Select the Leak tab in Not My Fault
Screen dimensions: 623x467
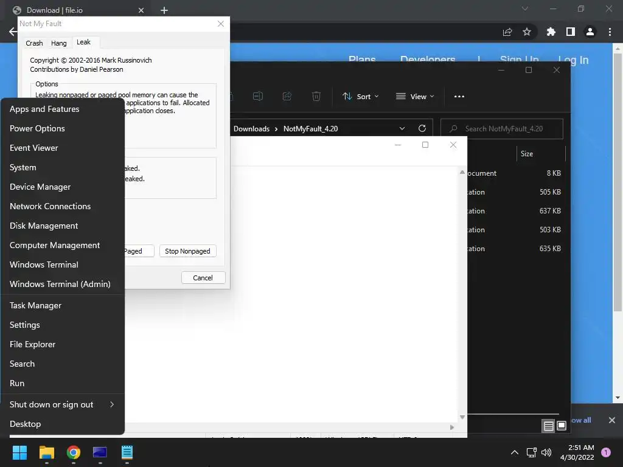(x=83, y=42)
